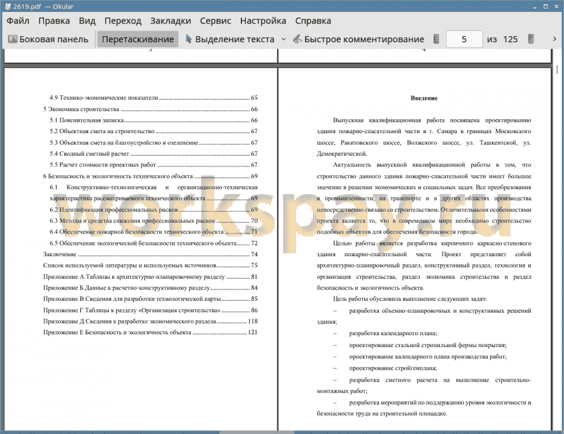Click 'Приложение Г Таблицы' contents entry
The height and width of the screenshot is (434, 564).
point(151,310)
